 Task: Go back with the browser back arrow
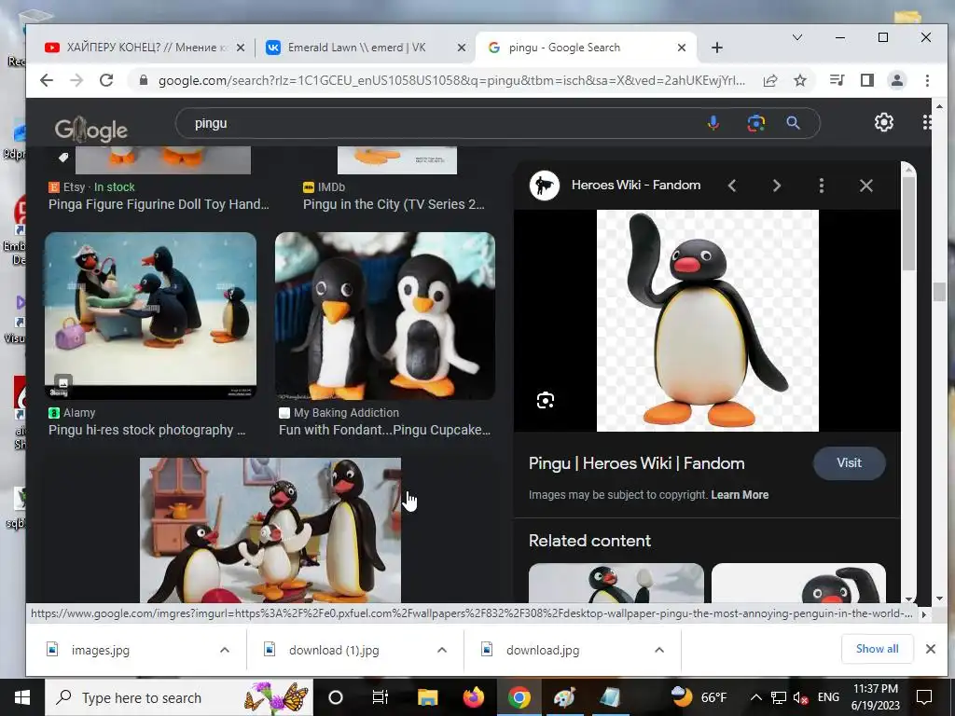(47, 80)
